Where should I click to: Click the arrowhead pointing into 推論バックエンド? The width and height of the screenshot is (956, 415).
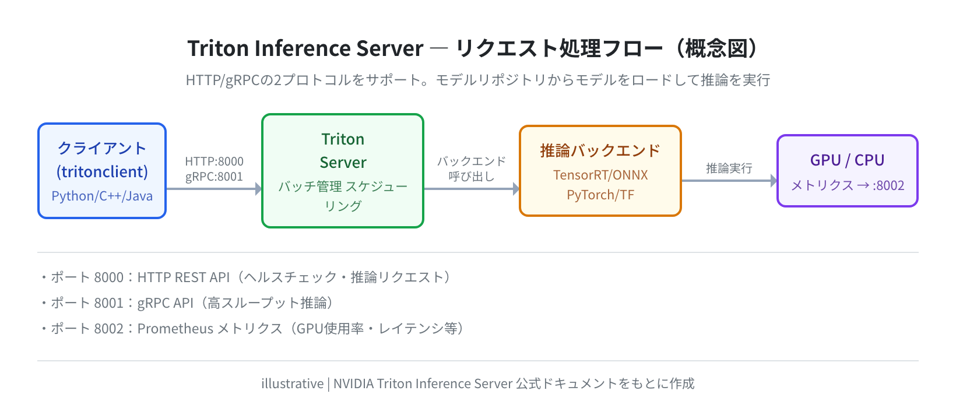click(x=516, y=189)
